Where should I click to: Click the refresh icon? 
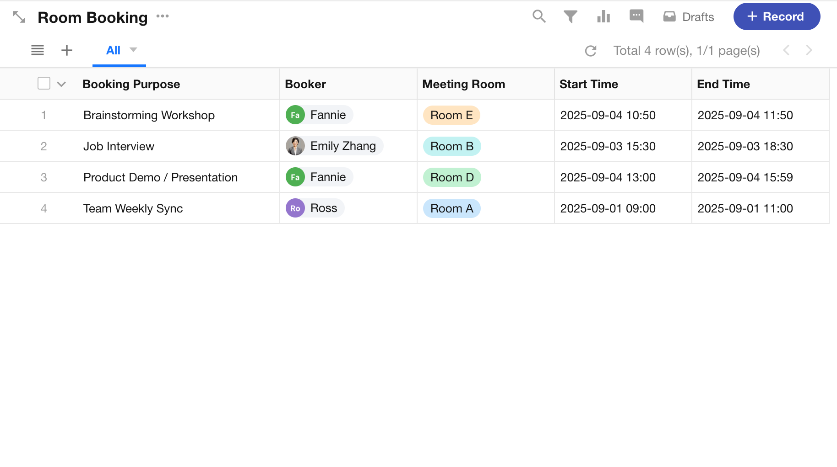pyautogui.click(x=591, y=51)
